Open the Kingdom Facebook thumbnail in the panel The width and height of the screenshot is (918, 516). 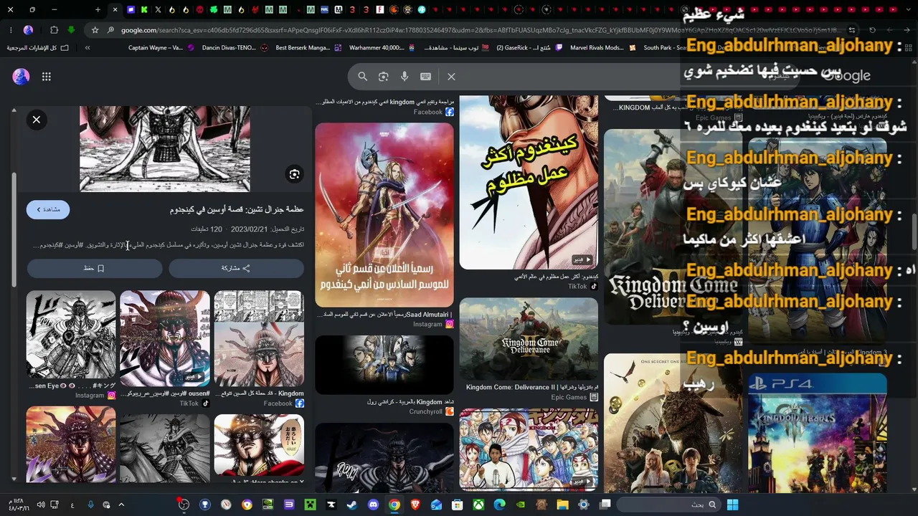pyautogui.click(x=259, y=338)
